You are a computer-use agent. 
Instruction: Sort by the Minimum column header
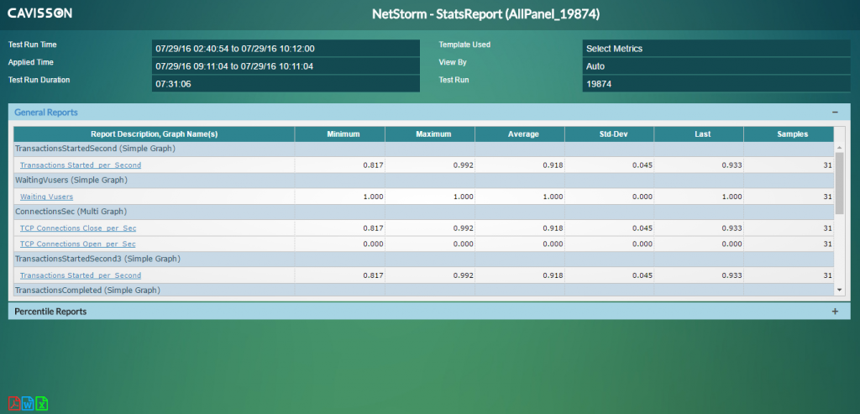coord(339,134)
